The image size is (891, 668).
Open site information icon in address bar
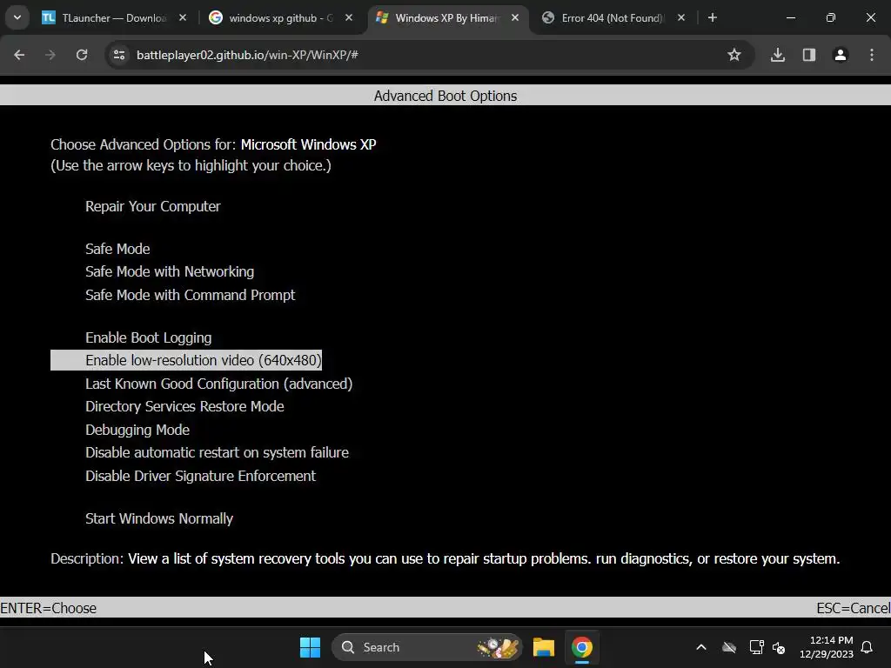click(119, 55)
